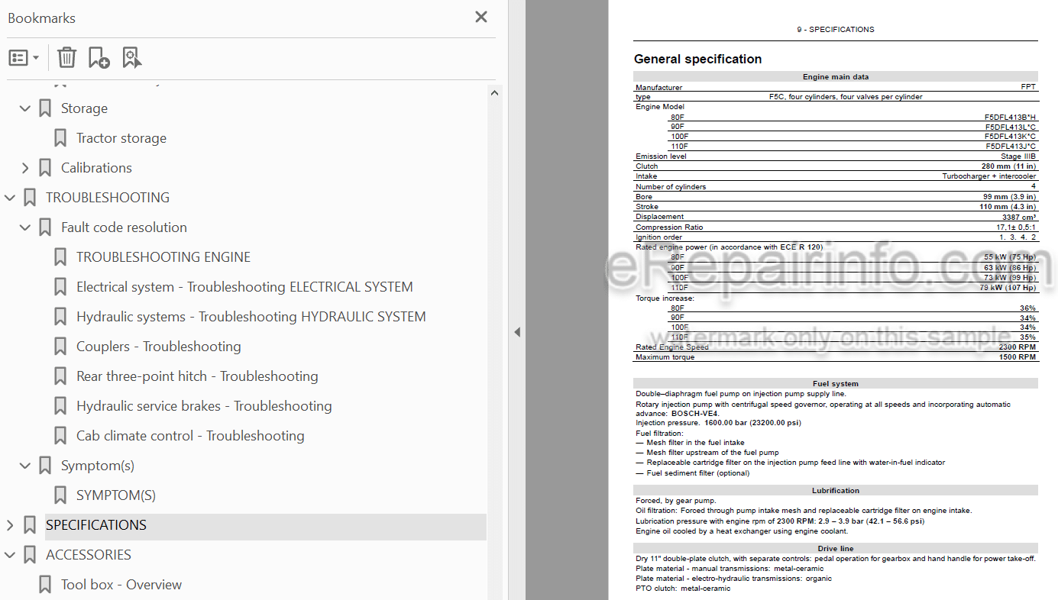1058x600 pixels.
Task: Select the TROUBLESHOOTING ENGINE bookmark
Action: tap(163, 257)
